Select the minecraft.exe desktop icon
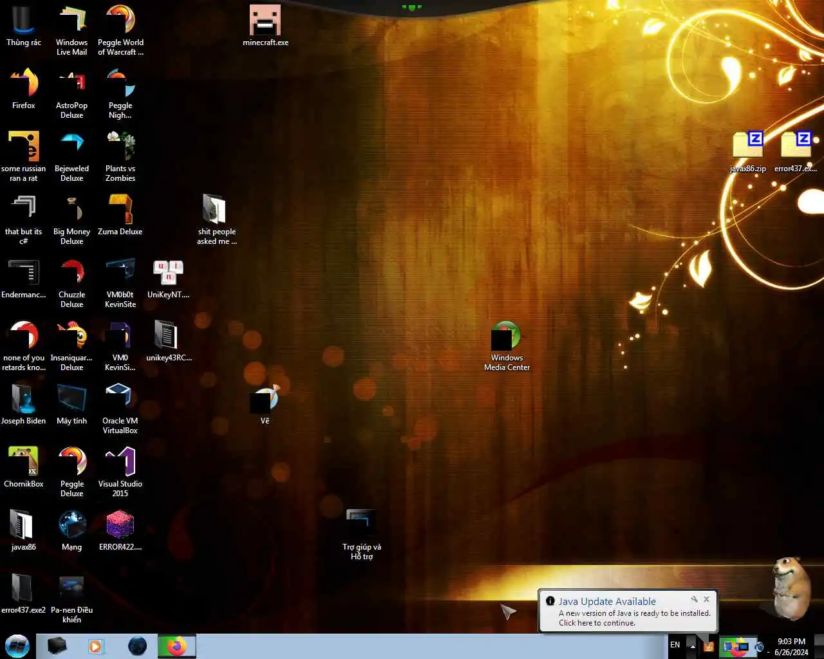Screen dimensions: 824x659 (x=265, y=26)
